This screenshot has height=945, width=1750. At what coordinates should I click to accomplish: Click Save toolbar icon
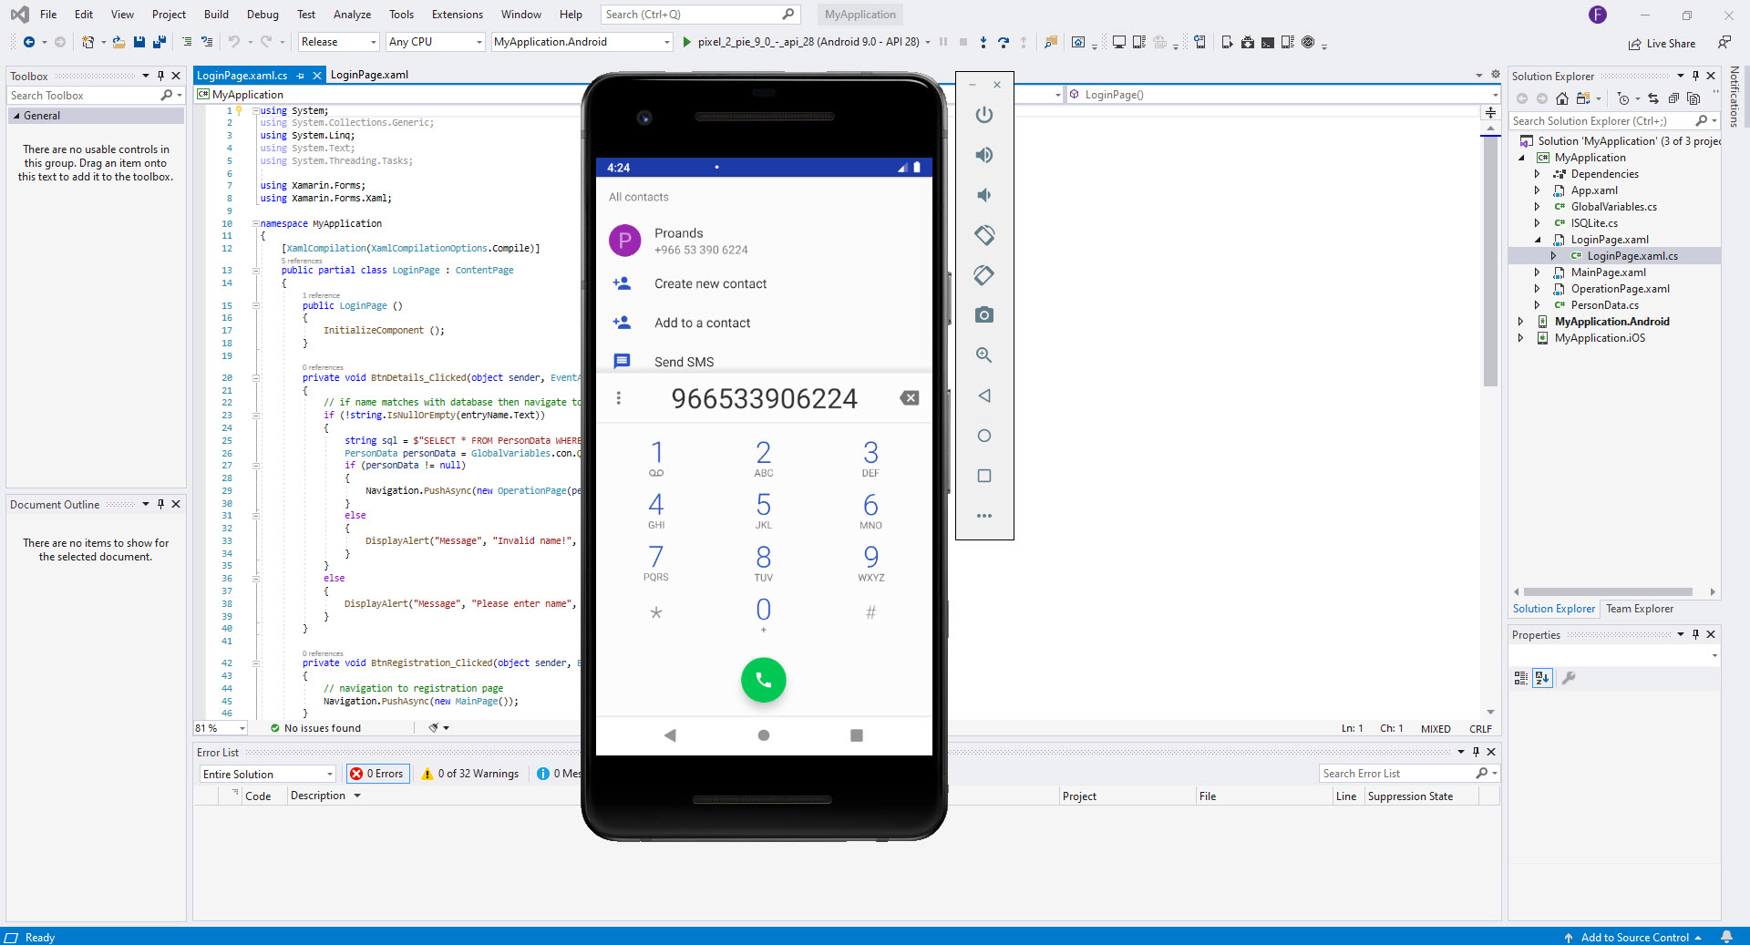point(139,42)
